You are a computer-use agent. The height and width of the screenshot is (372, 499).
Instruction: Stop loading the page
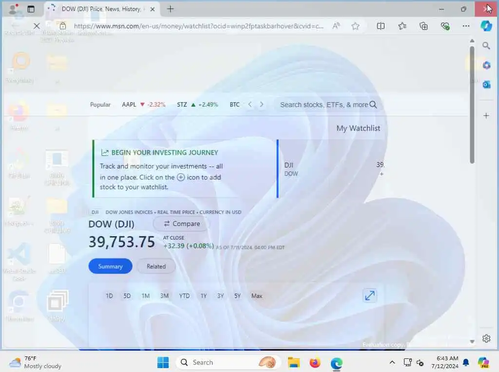point(37,26)
